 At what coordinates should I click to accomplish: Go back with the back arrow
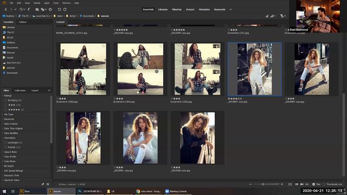click(x=6, y=10)
